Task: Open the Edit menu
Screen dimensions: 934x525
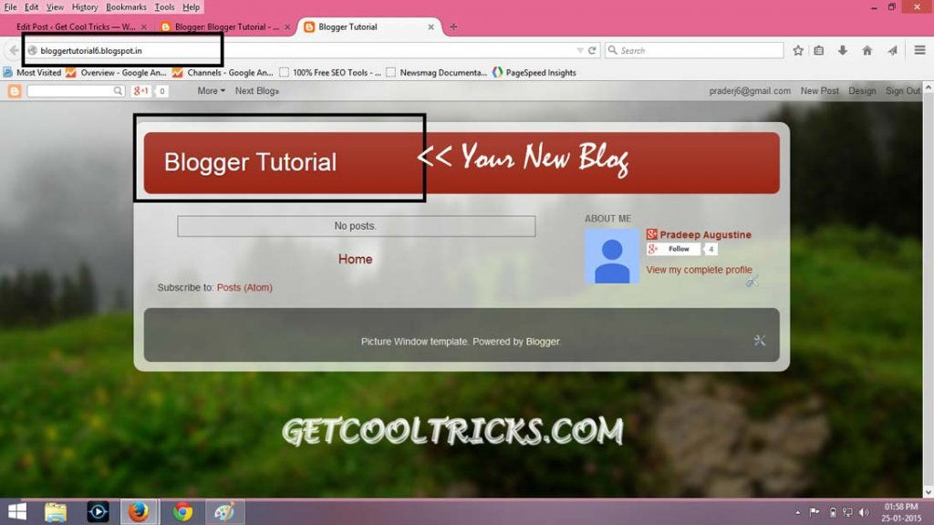Action: [x=32, y=7]
